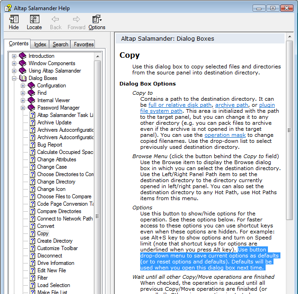Open the Code Page Conversion Table topic
The width and height of the screenshot is (298, 294).
pos(65,204)
